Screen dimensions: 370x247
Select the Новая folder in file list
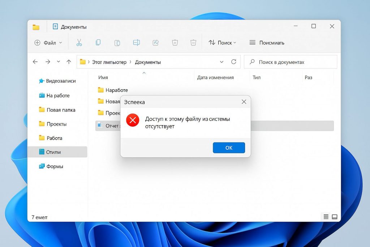[x=109, y=101]
